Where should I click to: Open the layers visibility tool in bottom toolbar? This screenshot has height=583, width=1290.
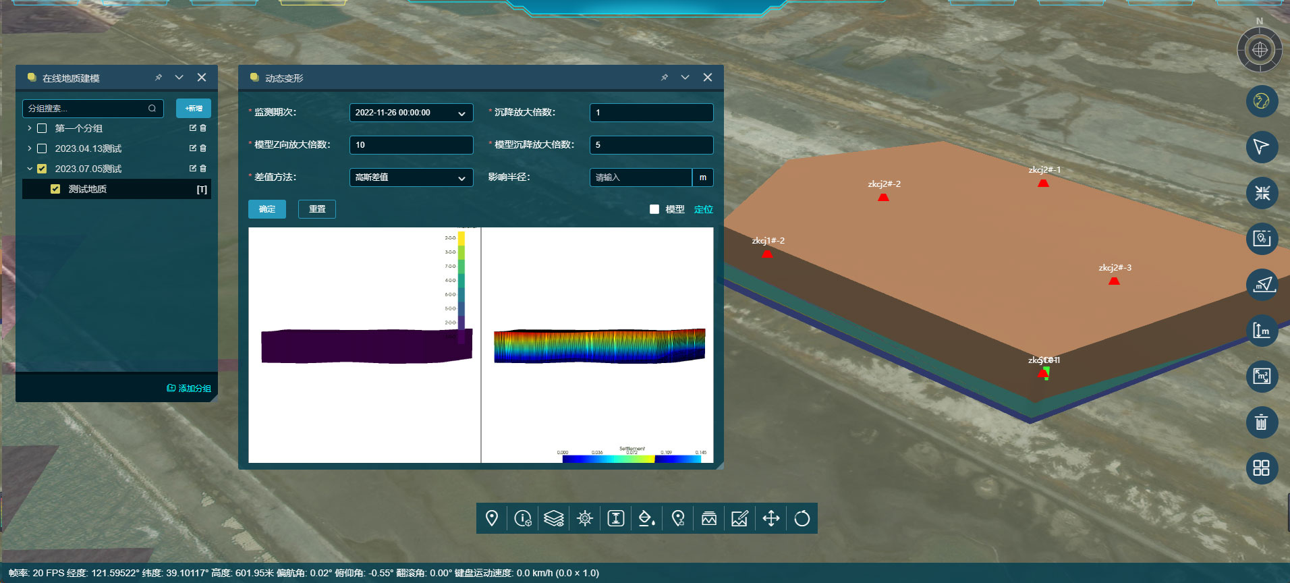coord(554,518)
